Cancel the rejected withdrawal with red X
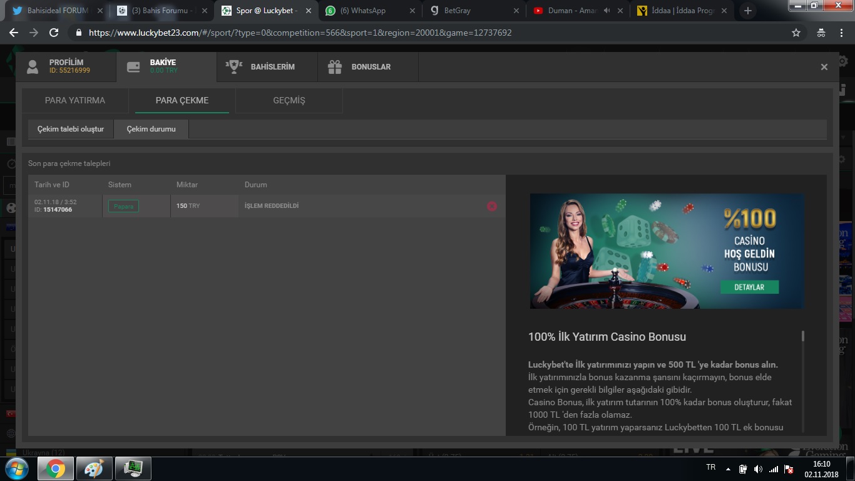 492,206
